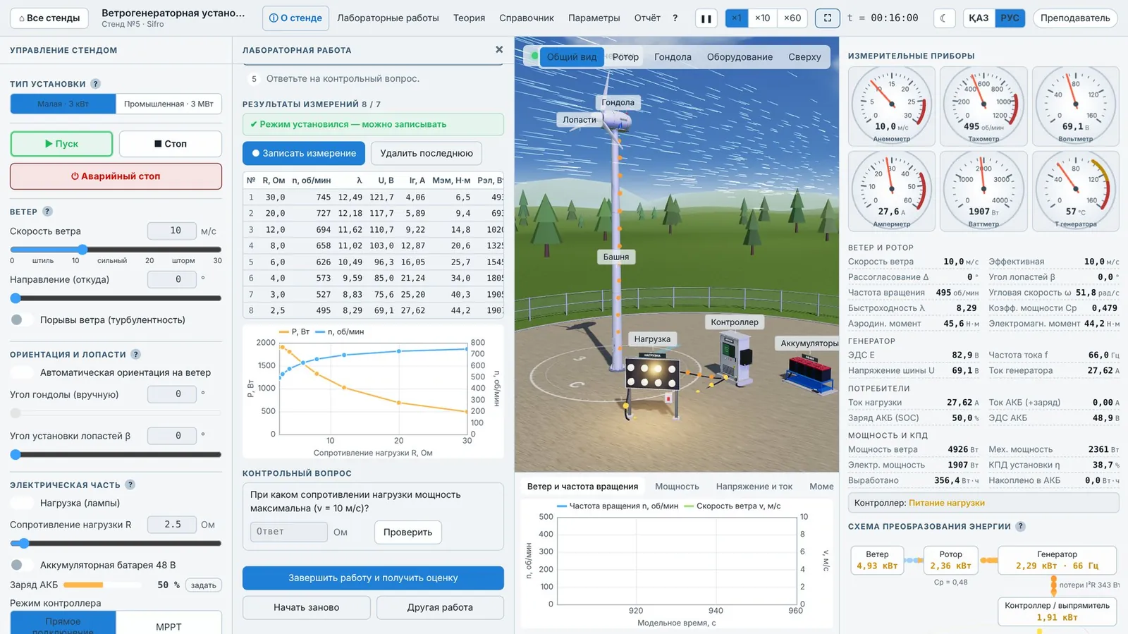
Task: Show help for Электрическая часть
Action: (x=130, y=485)
